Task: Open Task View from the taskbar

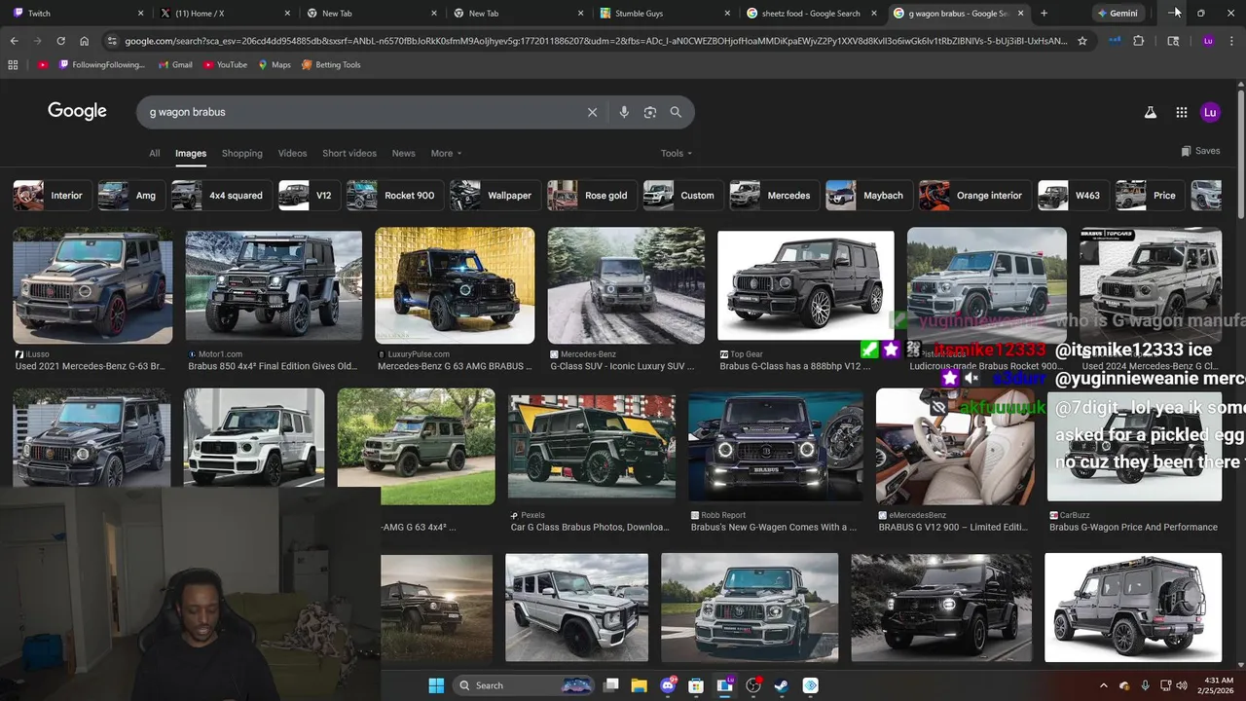Action: point(610,685)
